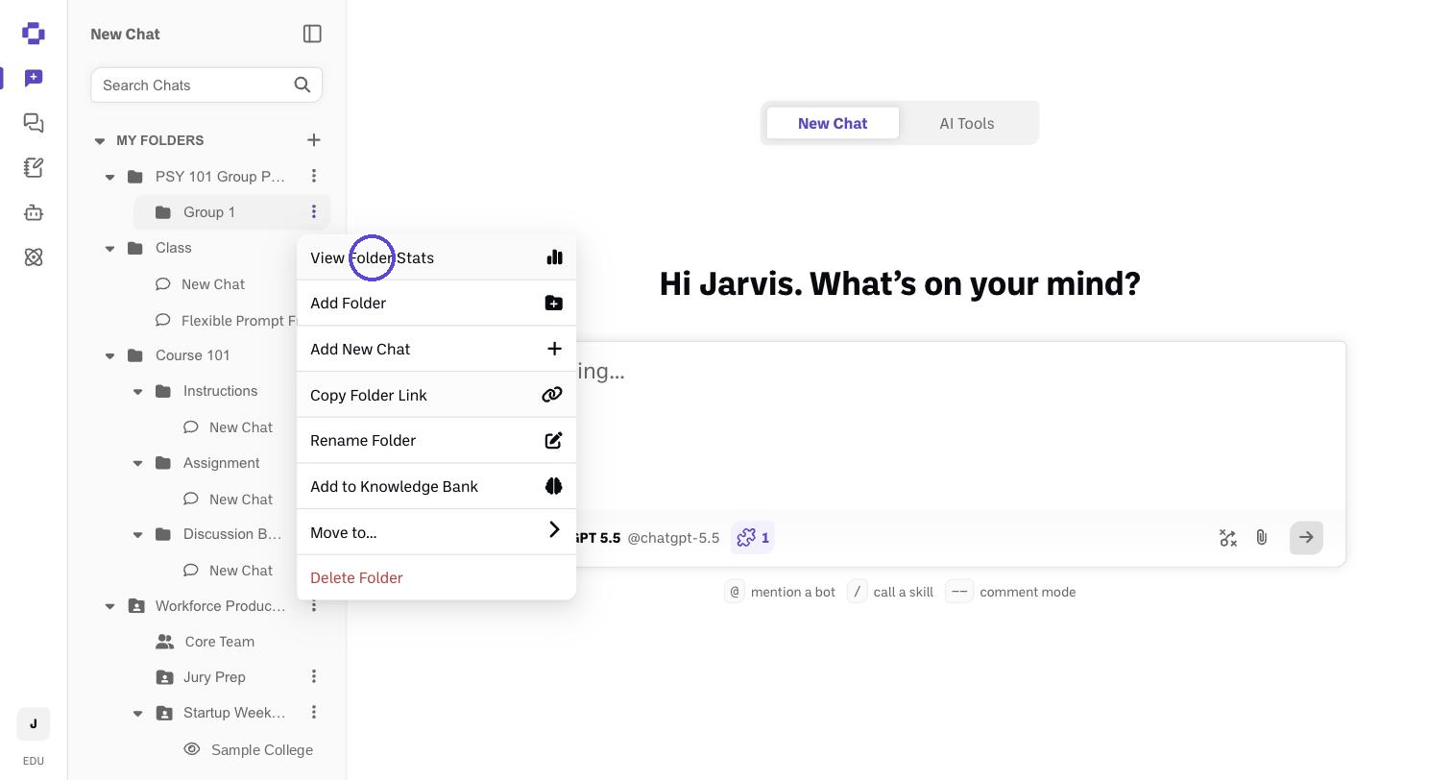Open the Move to... submenu
This screenshot has height=780, width=1452.
coord(436,532)
